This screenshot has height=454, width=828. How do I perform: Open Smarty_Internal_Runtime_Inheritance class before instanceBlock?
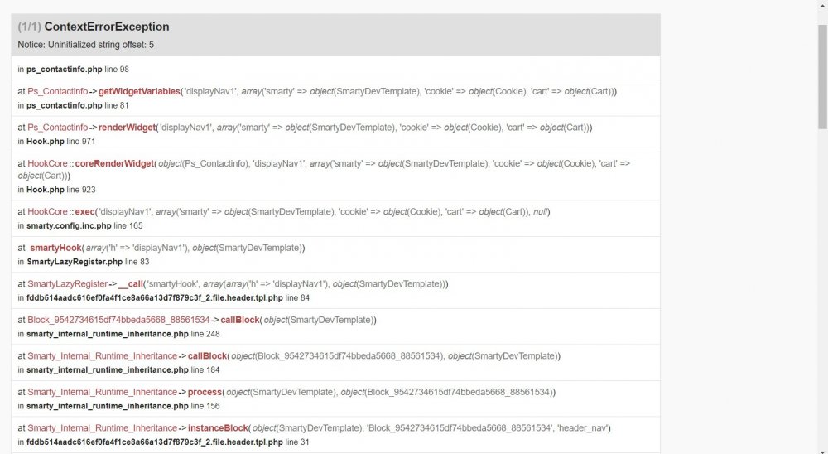(102, 428)
